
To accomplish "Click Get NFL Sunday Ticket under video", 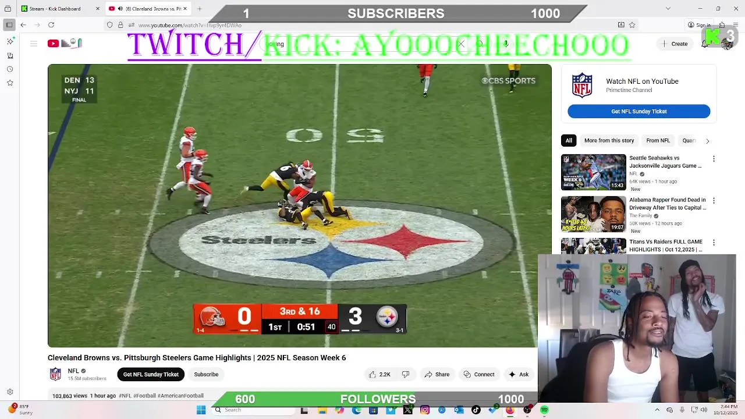I will click(151, 374).
